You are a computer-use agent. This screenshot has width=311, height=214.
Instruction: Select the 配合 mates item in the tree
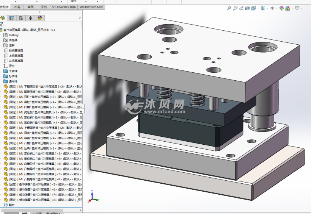(11, 205)
